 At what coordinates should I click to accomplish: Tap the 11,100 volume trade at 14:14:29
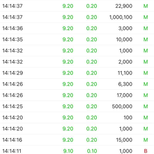(77, 73)
